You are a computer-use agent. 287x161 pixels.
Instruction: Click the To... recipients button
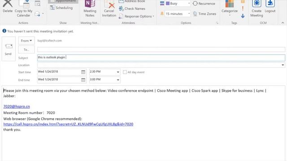point(26,50)
